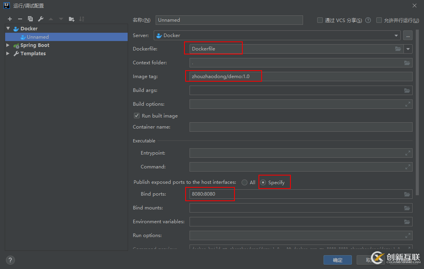This screenshot has height=269, width=424.
Task: Create new folder for configurations
Action: [71, 19]
